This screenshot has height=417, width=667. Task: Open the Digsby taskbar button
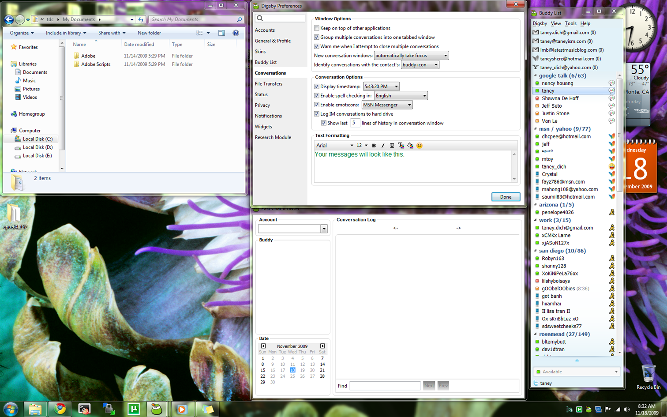pyautogui.click(x=157, y=409)
